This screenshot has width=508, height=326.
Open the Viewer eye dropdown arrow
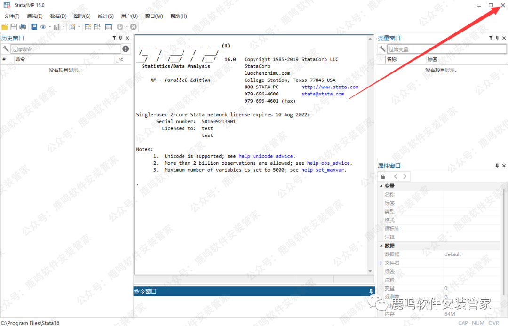(x=49, y=27)
